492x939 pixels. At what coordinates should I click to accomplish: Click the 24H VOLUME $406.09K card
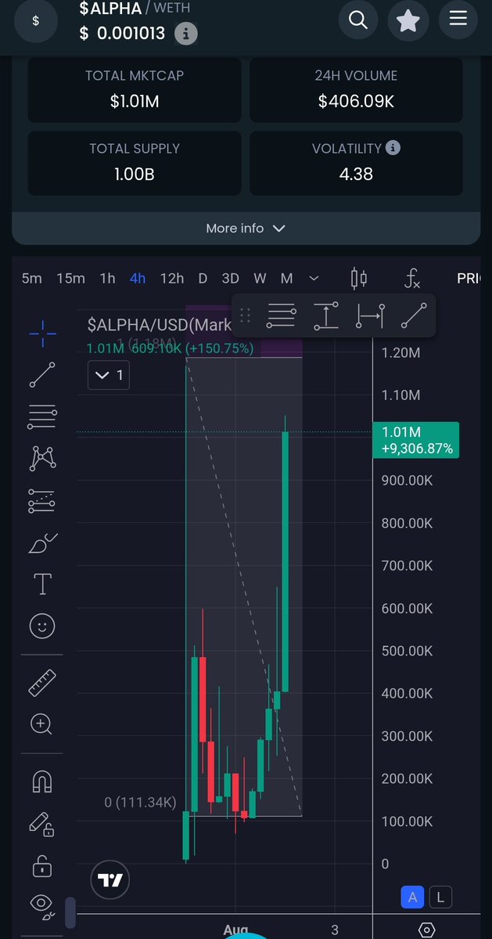357,90
